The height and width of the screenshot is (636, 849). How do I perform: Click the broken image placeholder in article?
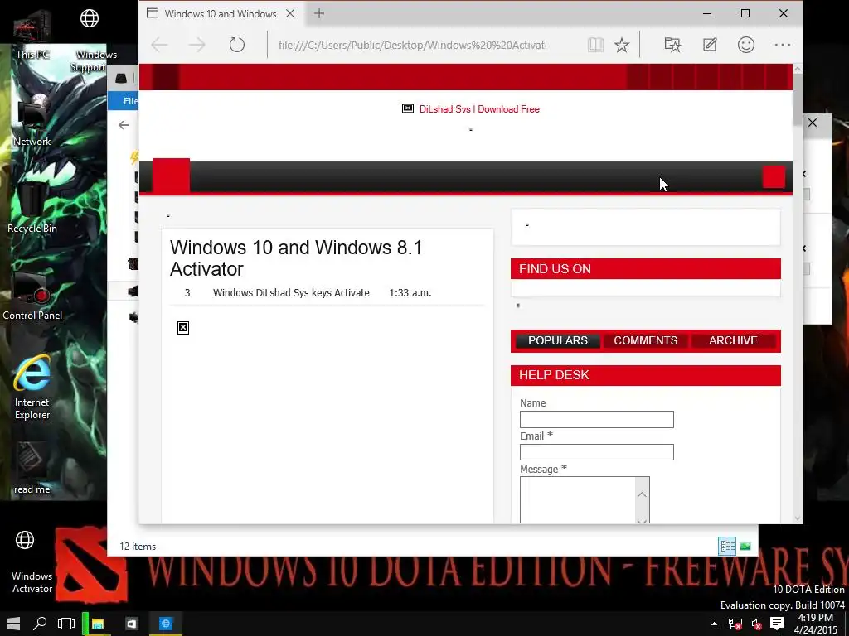pyautogui.click(x=183, y=328)
